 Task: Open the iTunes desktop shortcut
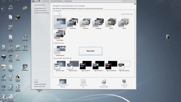pyautogui.click(x=4, y=88)
